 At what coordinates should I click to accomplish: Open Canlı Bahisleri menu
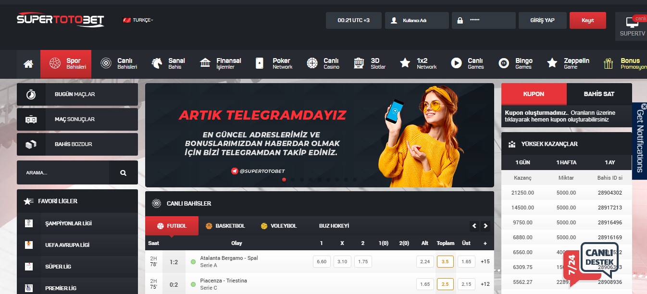(x=119, y=64)
